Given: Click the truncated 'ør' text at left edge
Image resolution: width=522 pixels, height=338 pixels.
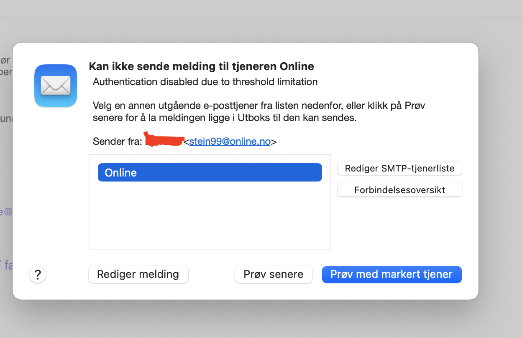Looking at the screenshot, I should [6, 61].
